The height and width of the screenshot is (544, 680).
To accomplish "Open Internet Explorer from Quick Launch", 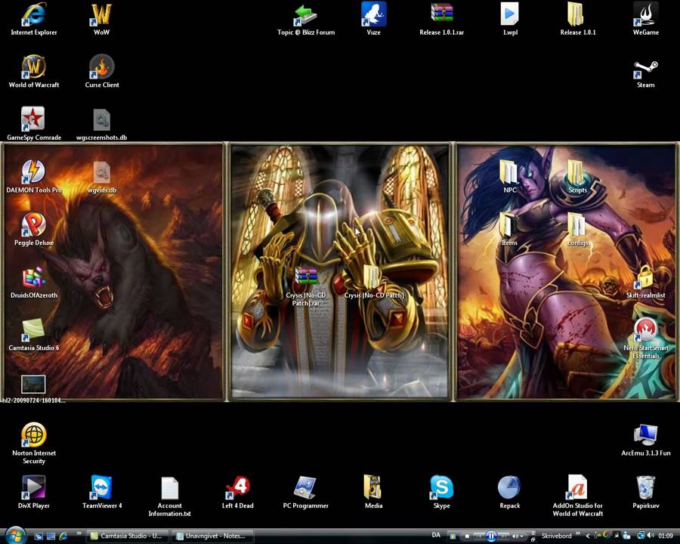I will pyautogui.click(x=63, y=536).
